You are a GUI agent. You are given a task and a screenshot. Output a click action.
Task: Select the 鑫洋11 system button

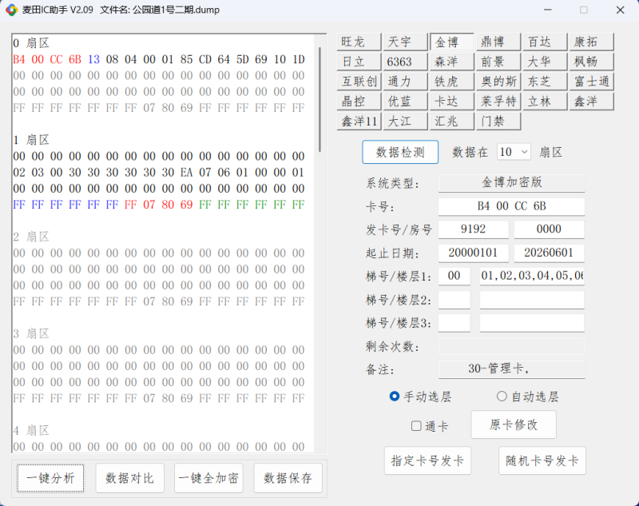pyautogui.click(x=359, y=121)
